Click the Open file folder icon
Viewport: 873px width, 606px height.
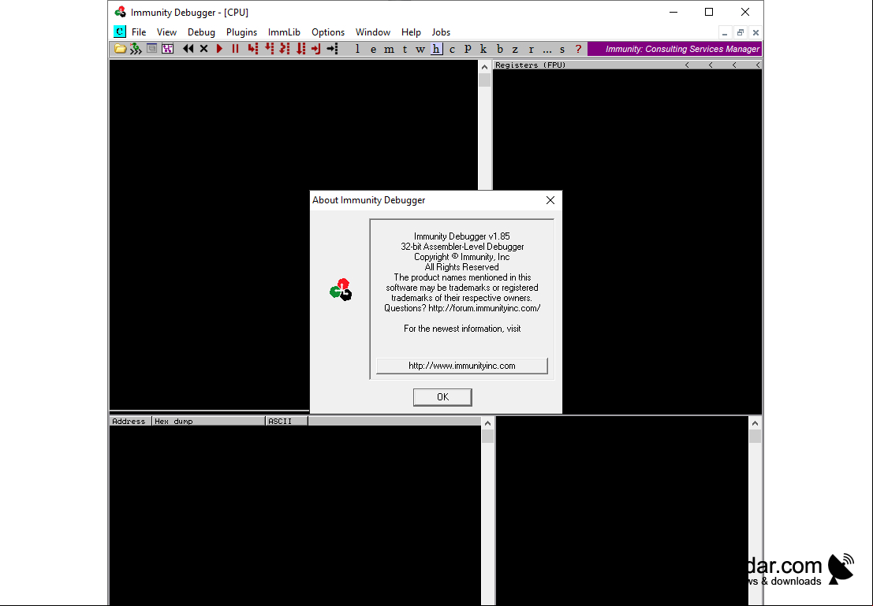pyautogui.click(x=120, y=49)
